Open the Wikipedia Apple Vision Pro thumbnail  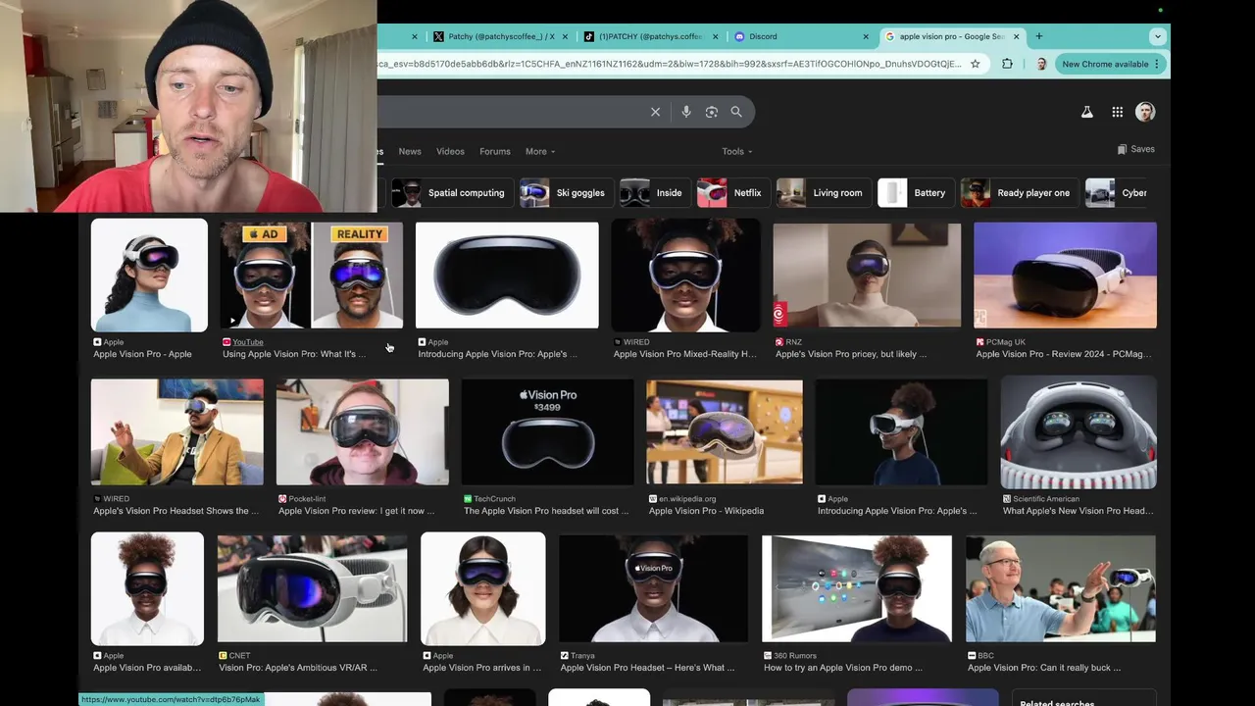[x=725, y=432]
